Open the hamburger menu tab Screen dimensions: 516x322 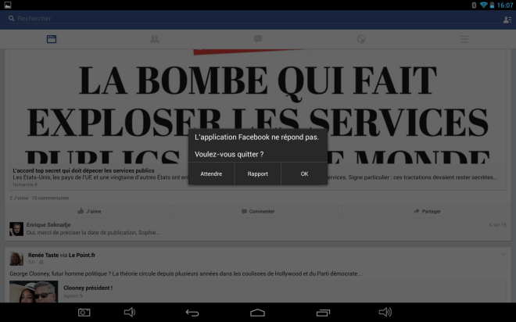pos(464,39)
